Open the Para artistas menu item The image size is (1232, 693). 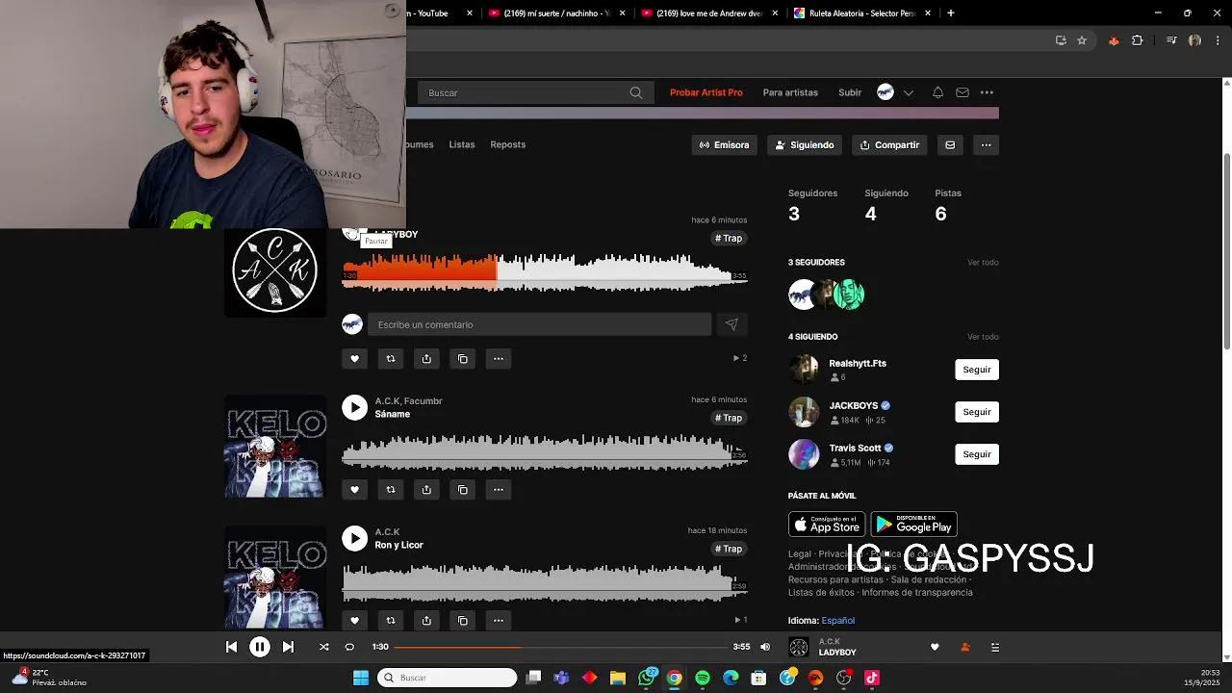(790, 92)
